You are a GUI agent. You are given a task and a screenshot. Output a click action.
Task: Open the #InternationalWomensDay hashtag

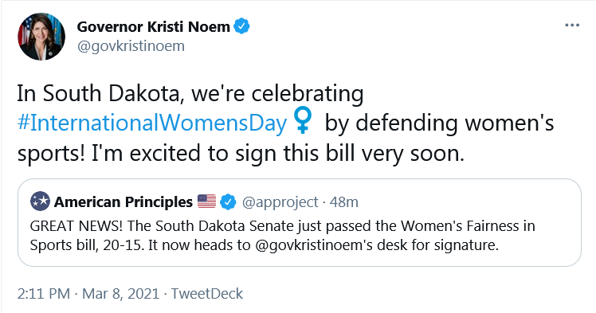[x=152, y=123]
